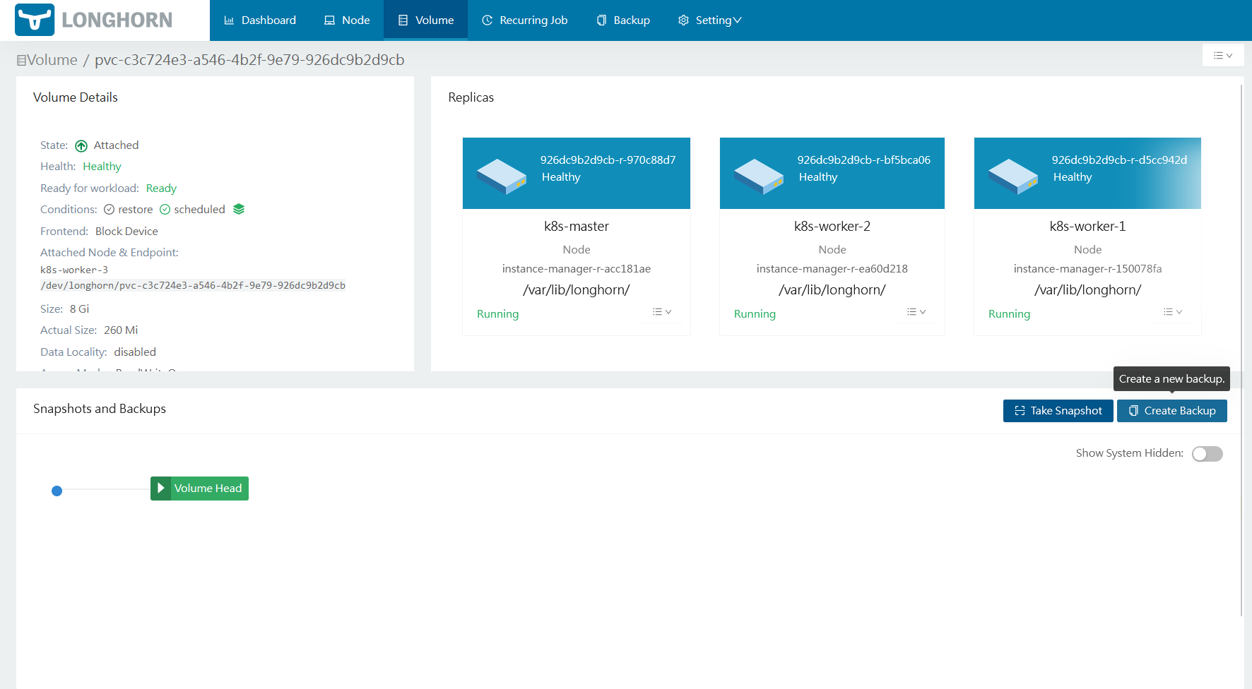The height and width of the screenshot is (689, 1252).
Task: Click the Longhorn logo
Action: [94, 20]
